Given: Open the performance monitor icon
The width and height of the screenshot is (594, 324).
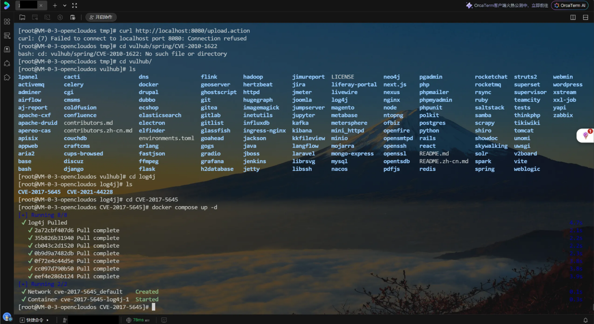Looking at the screenshot, I should [164, 320].
